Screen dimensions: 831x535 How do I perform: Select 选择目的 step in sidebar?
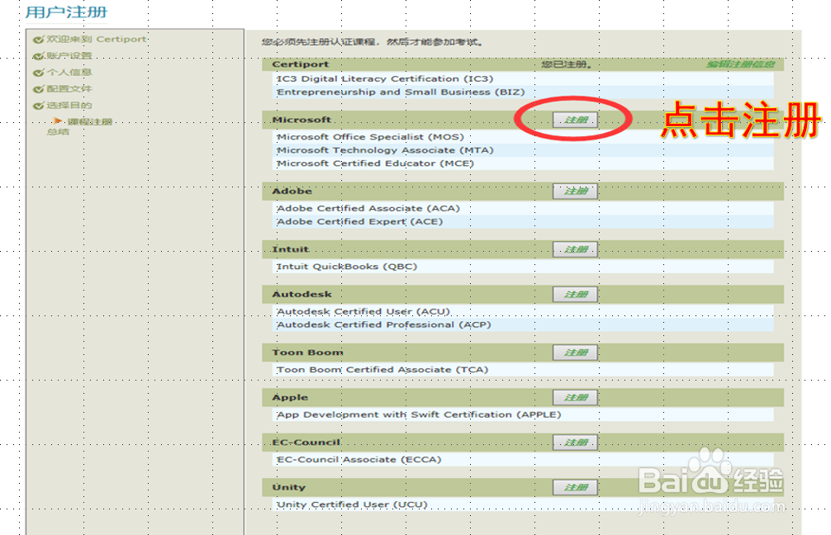(x=69, y=106)
